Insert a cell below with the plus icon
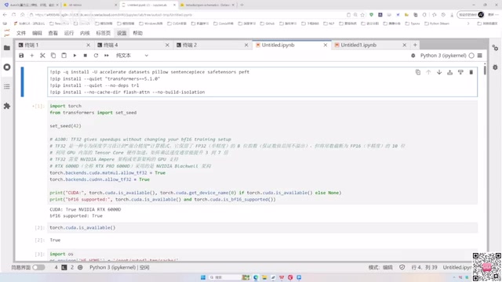Viewport: 502px width, 282px height. 31,56
